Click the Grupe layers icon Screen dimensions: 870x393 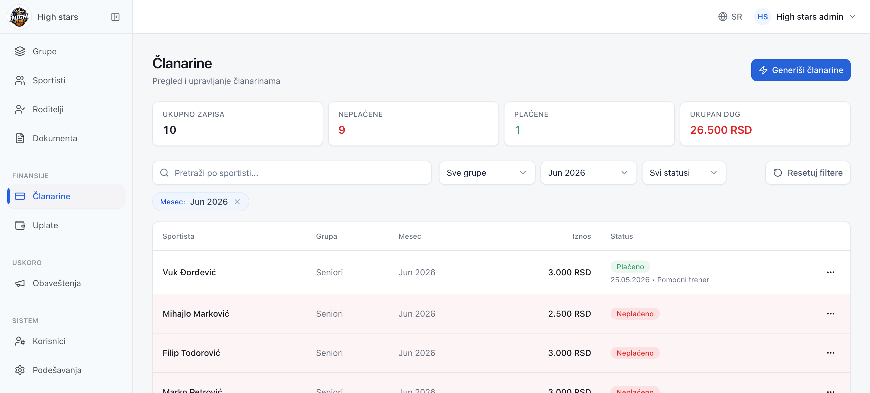click(x=20, y=51)
